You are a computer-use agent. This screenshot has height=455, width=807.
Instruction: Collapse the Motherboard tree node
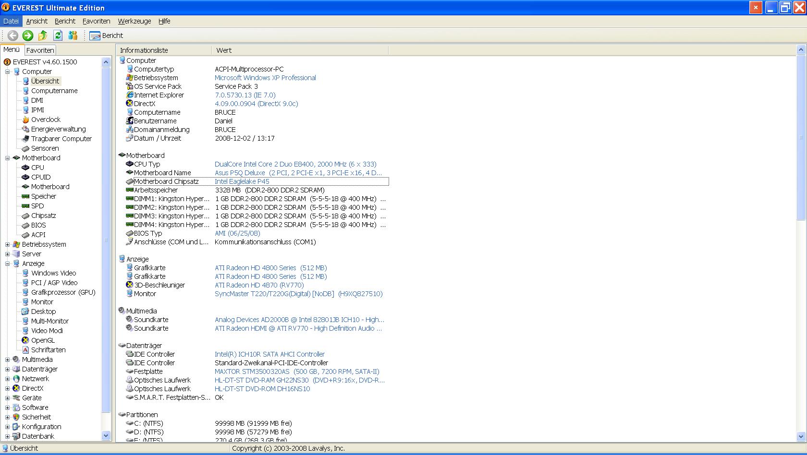coord(7,158)
